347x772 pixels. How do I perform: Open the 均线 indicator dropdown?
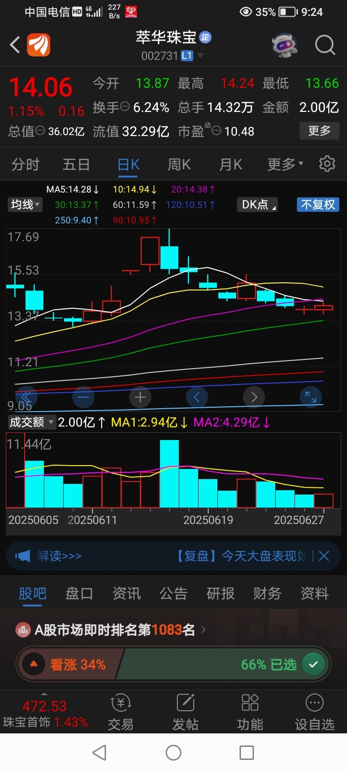(x=25, y=205)
